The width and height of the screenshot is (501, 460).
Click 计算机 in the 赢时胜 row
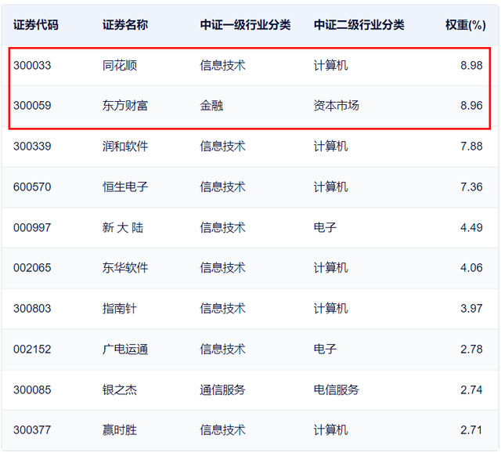pyautogui.click(x=330, y=430)
